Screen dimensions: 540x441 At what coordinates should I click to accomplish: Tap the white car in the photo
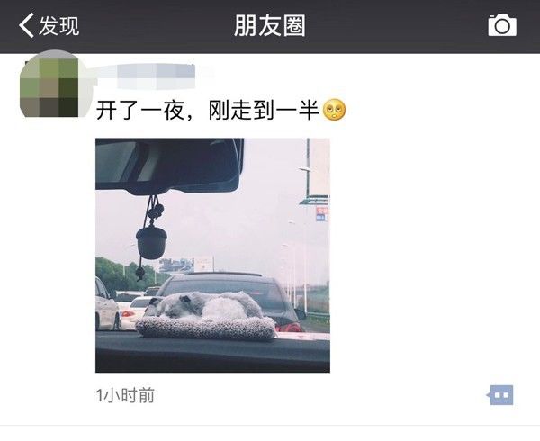(107, 304)
